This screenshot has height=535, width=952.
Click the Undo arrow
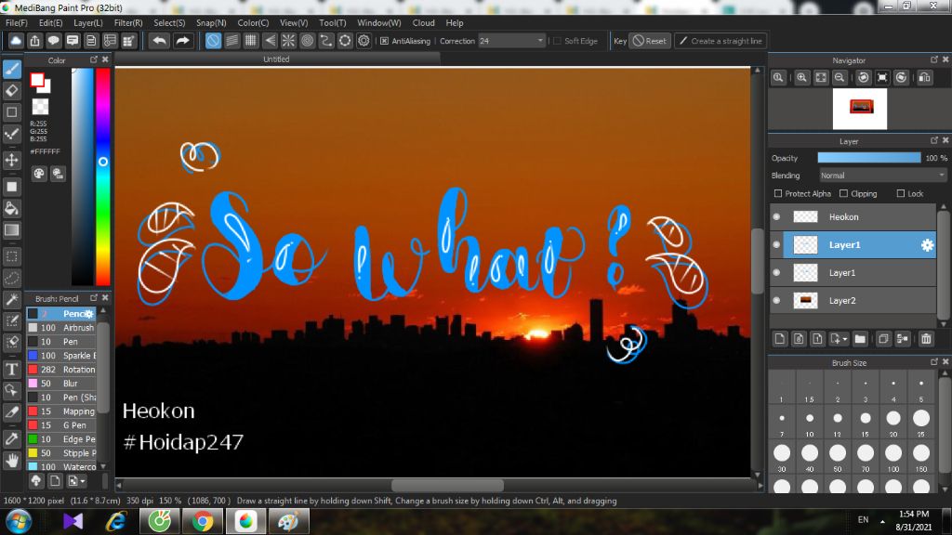pyautogui.click(x=159, y=41)
